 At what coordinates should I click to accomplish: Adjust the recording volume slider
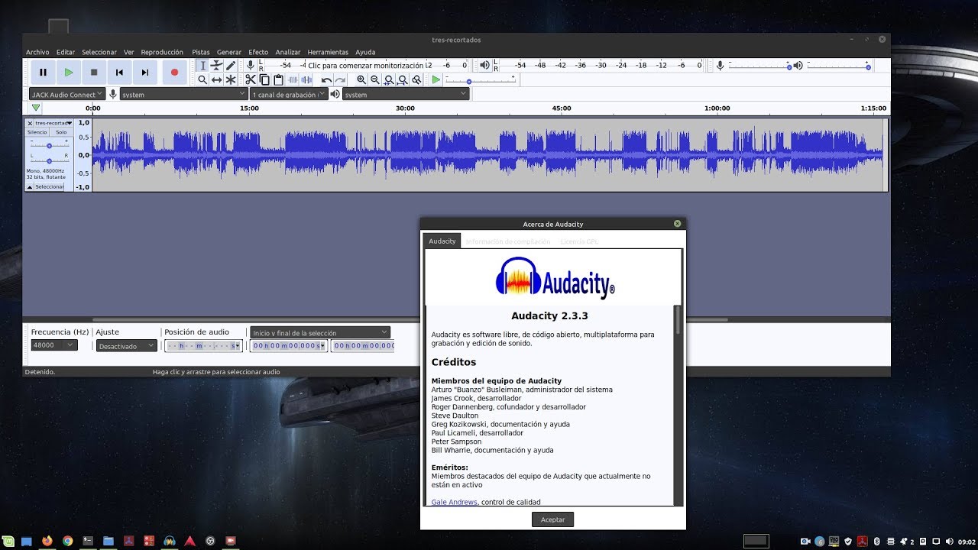pos(759,66)
